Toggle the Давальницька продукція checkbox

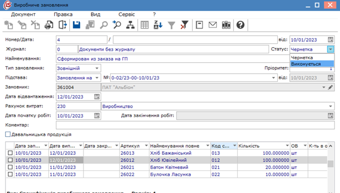(8, 134)
